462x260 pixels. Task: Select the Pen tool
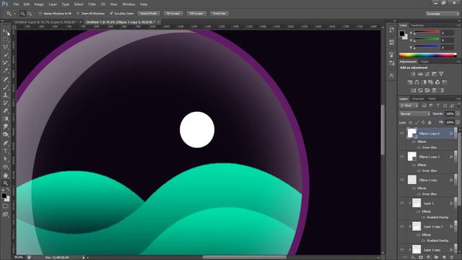[6, 143]
